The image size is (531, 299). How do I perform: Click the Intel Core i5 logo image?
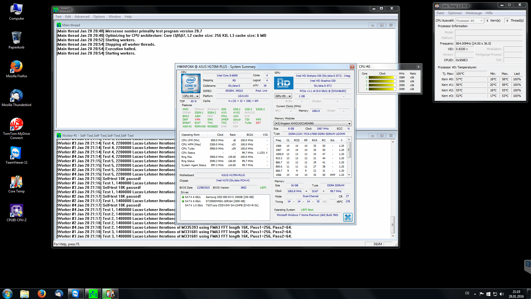(x=191, y=83)
